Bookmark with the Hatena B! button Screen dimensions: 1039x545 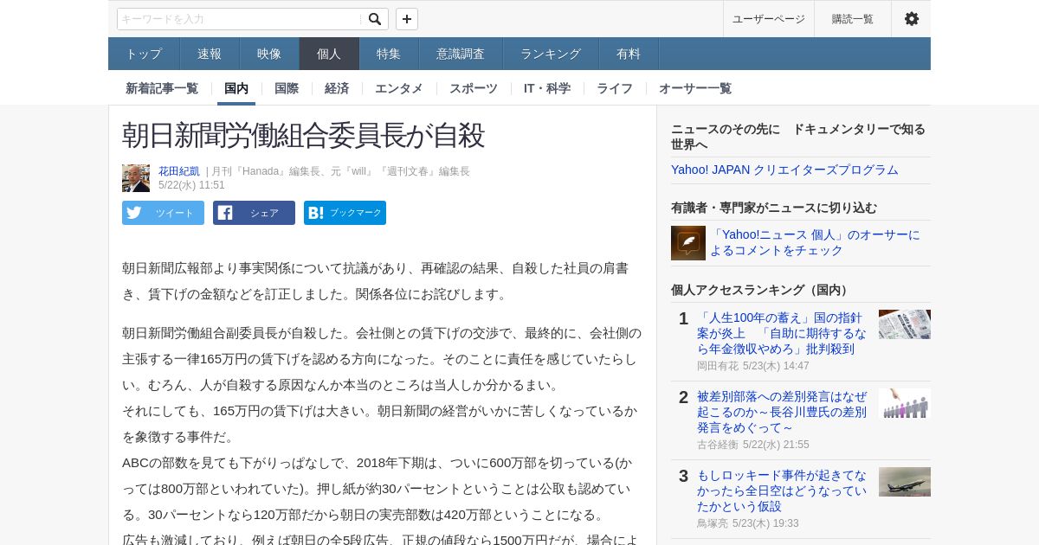(x=345, y=213)
